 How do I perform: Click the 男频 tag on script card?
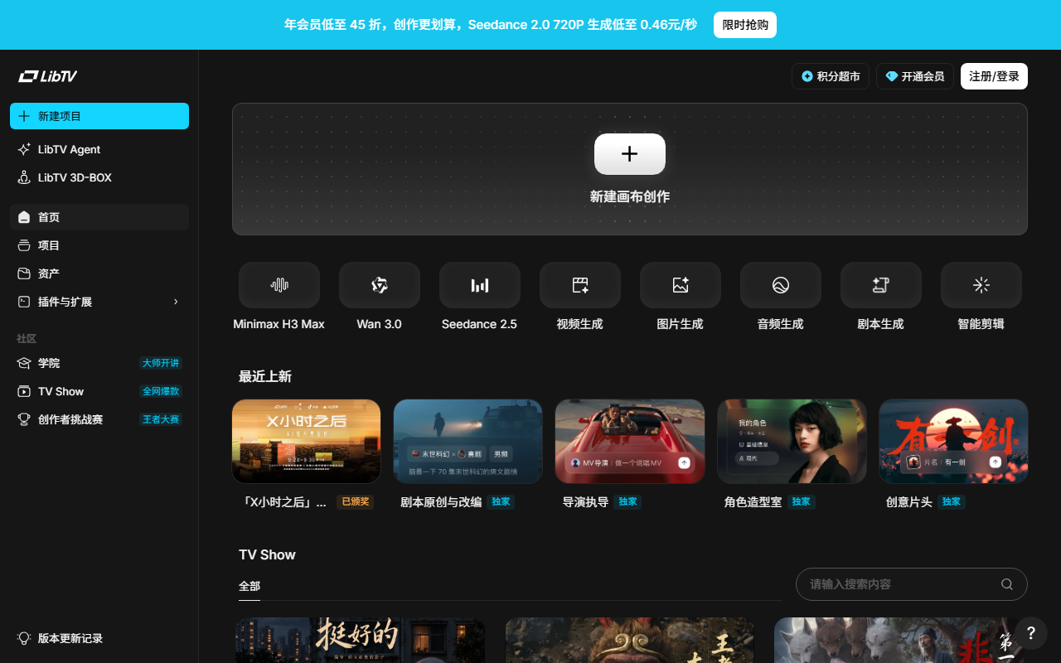pos(501,454)
